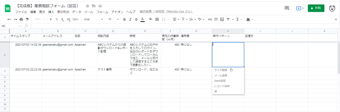Viewport: 340px width, 112px height.
Task: Open the present to meeting button
Action: click(x=299, y=8)
